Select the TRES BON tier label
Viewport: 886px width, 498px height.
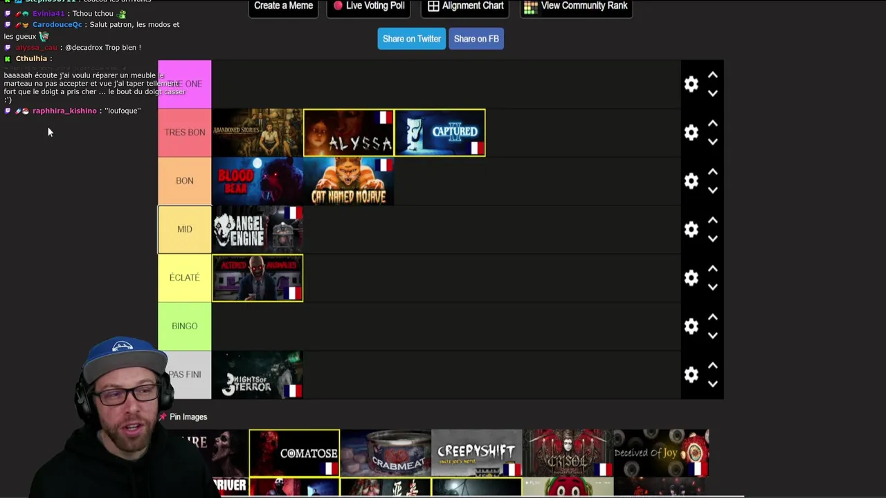coord(185,133)
